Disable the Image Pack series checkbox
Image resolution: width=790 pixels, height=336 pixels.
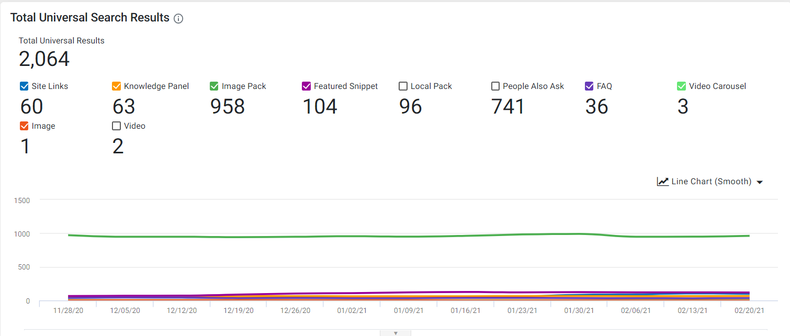(214, 86)
